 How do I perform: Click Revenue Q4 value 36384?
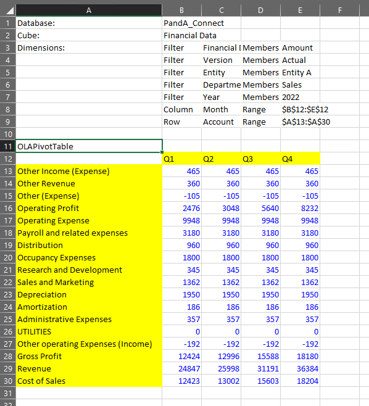300,368
